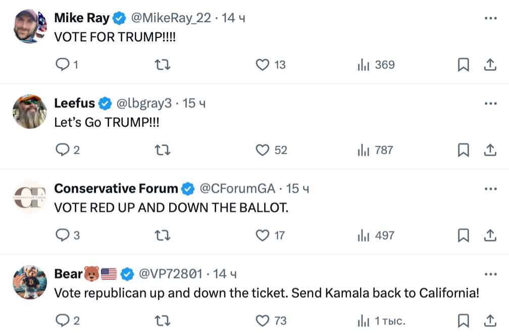The image size is (509, 336).
Task: Expand more options on Conservative Forum's tweet
Action: click(490, 189)
